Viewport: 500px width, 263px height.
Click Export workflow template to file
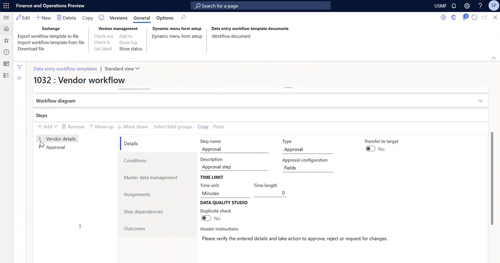[48, 36]
